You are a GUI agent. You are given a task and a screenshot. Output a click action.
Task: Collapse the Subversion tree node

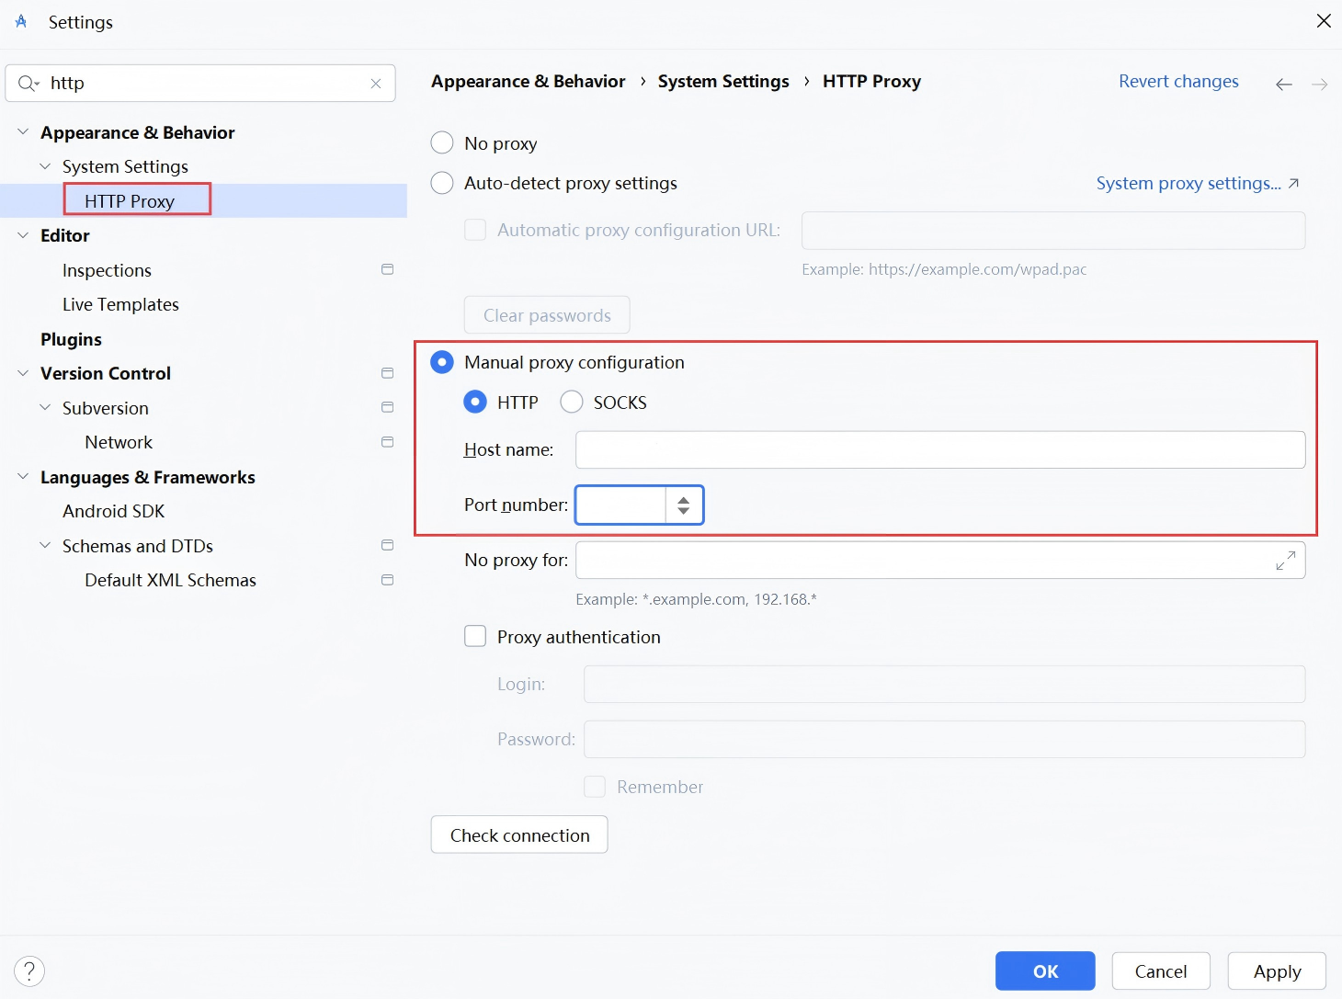44,407
